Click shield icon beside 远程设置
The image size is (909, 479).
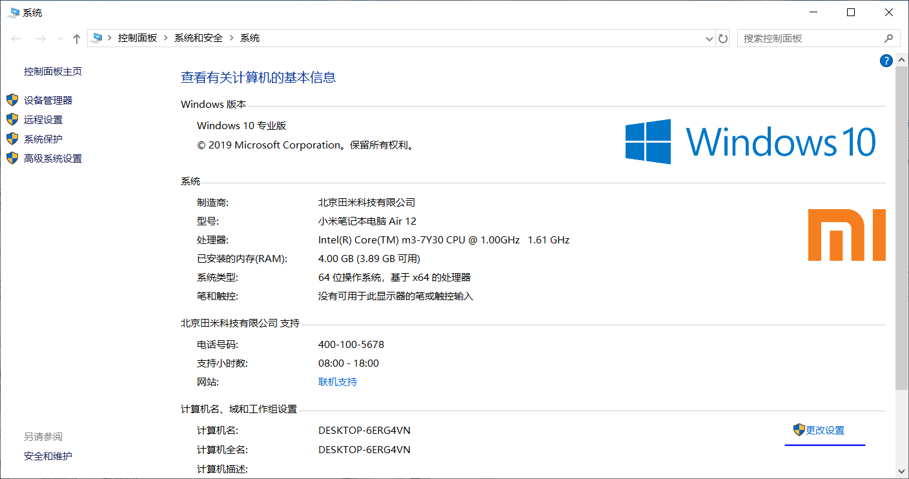coord(12,119)
